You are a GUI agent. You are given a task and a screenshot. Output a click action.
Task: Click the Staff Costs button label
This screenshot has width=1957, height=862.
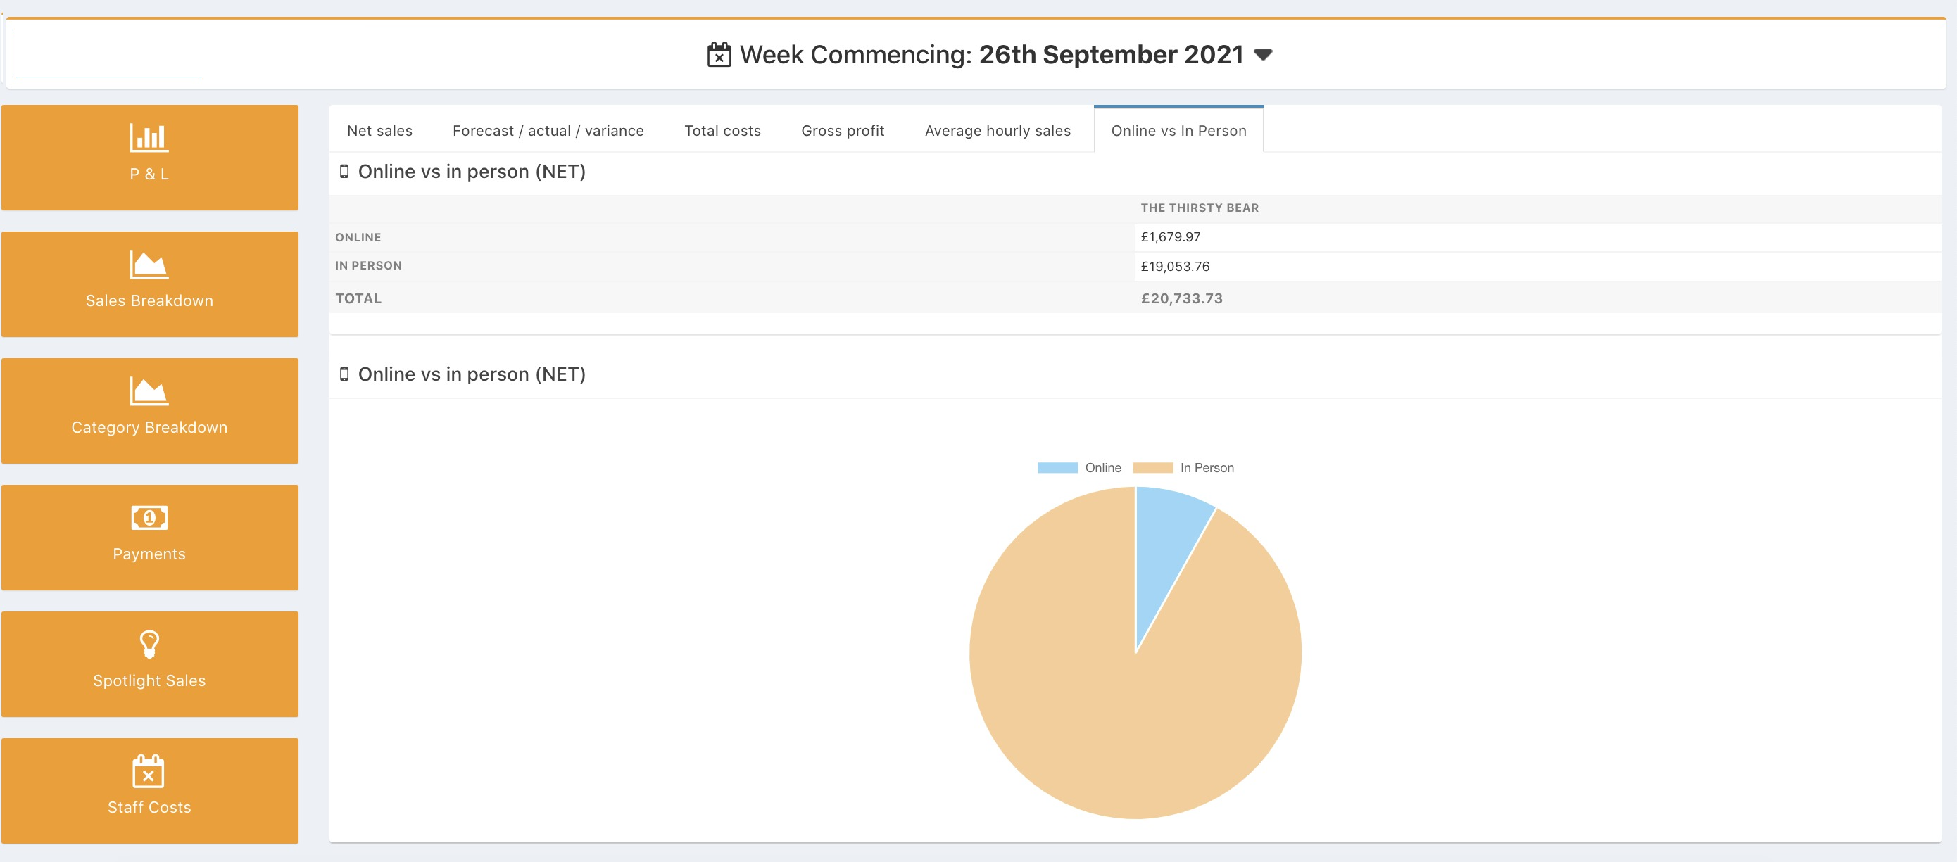[149, 806]
